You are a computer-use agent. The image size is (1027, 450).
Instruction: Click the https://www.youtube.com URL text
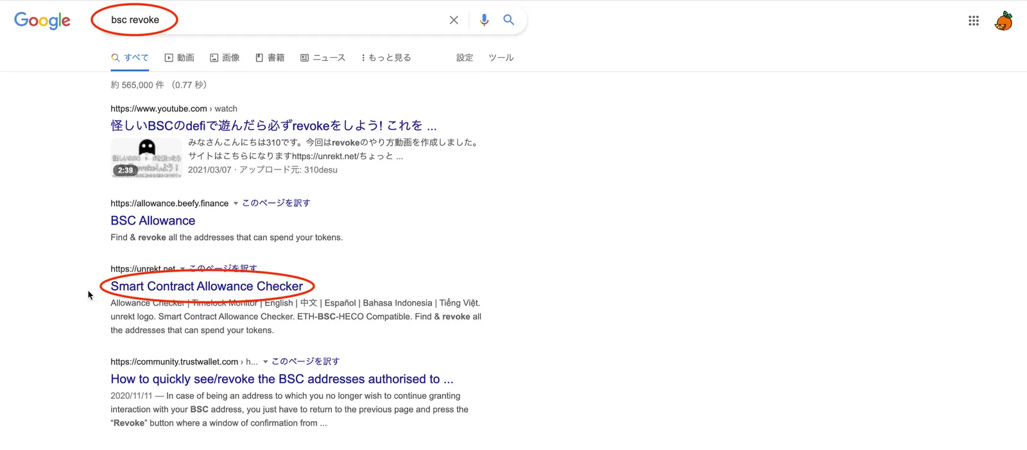tap(159, 108)
